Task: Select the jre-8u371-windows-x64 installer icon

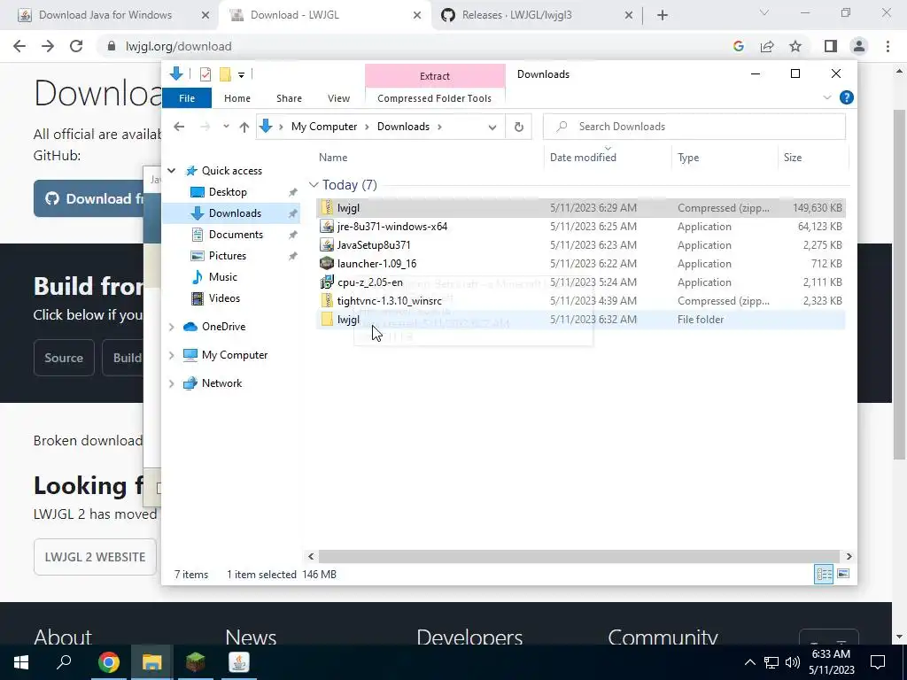Action: 327,227
